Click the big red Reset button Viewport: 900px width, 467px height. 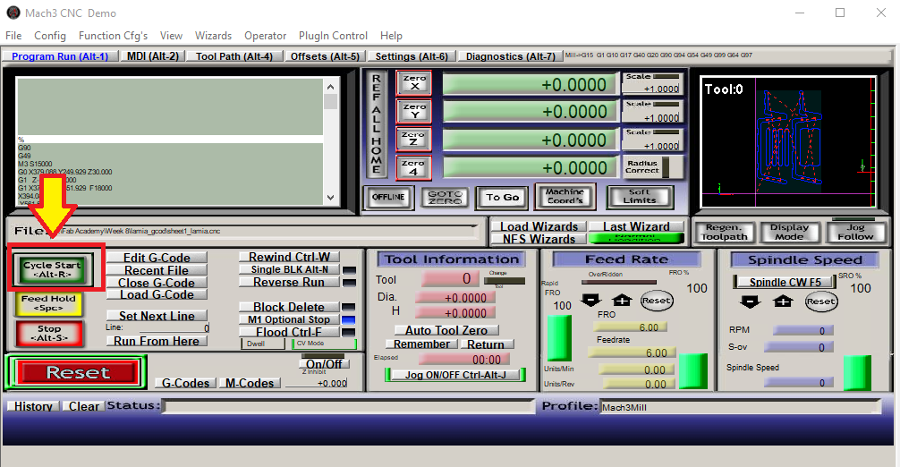[78, 372]
